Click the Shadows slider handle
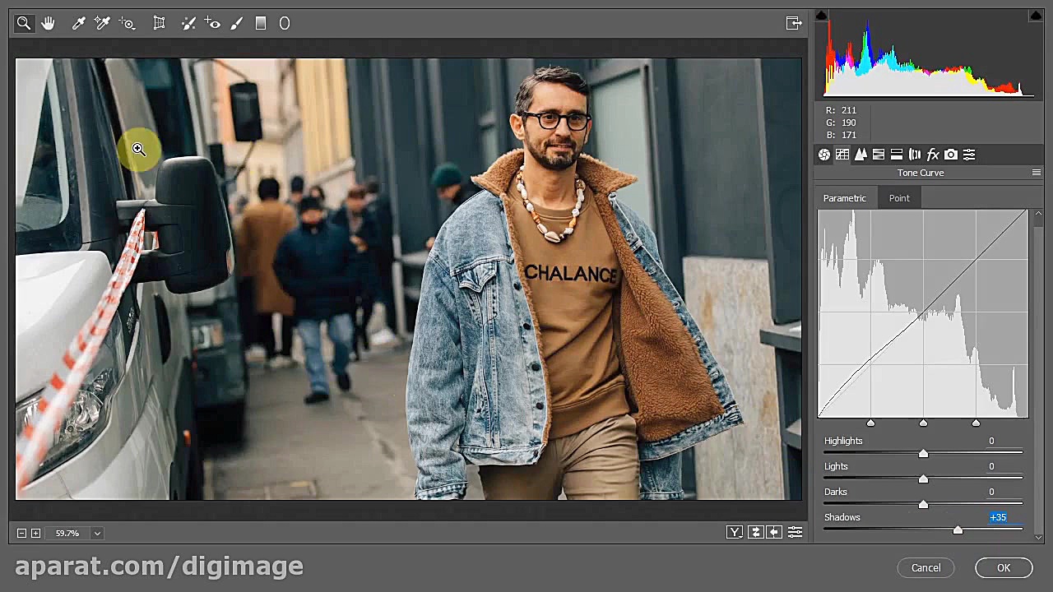 coord(958,530)
